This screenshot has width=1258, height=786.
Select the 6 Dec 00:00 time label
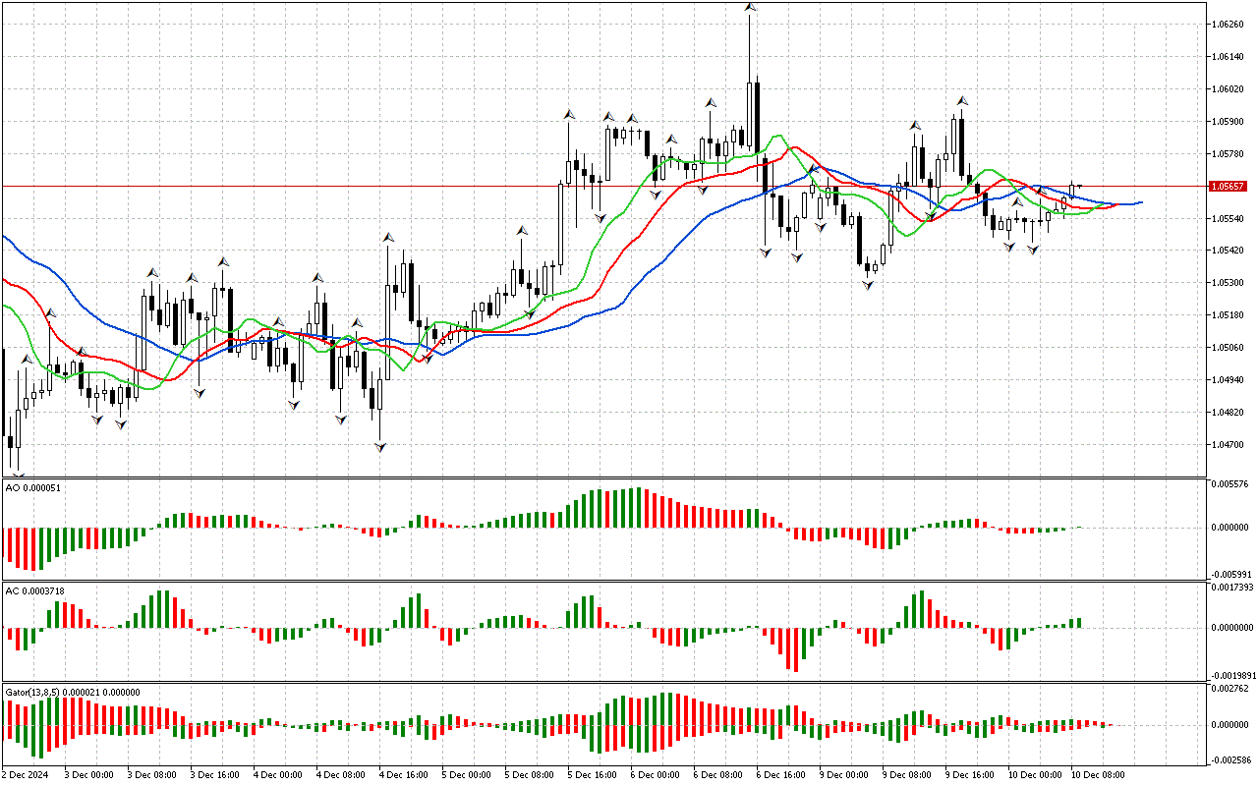point(658,774)
